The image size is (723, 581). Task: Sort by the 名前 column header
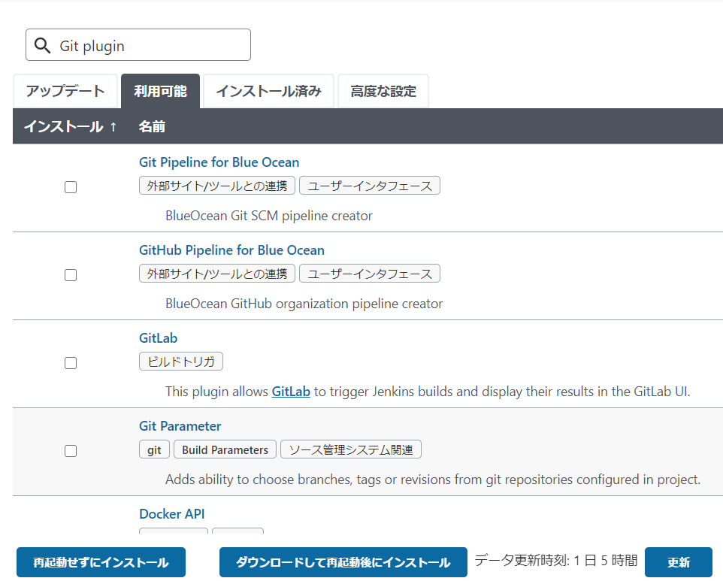click(152, 126)
